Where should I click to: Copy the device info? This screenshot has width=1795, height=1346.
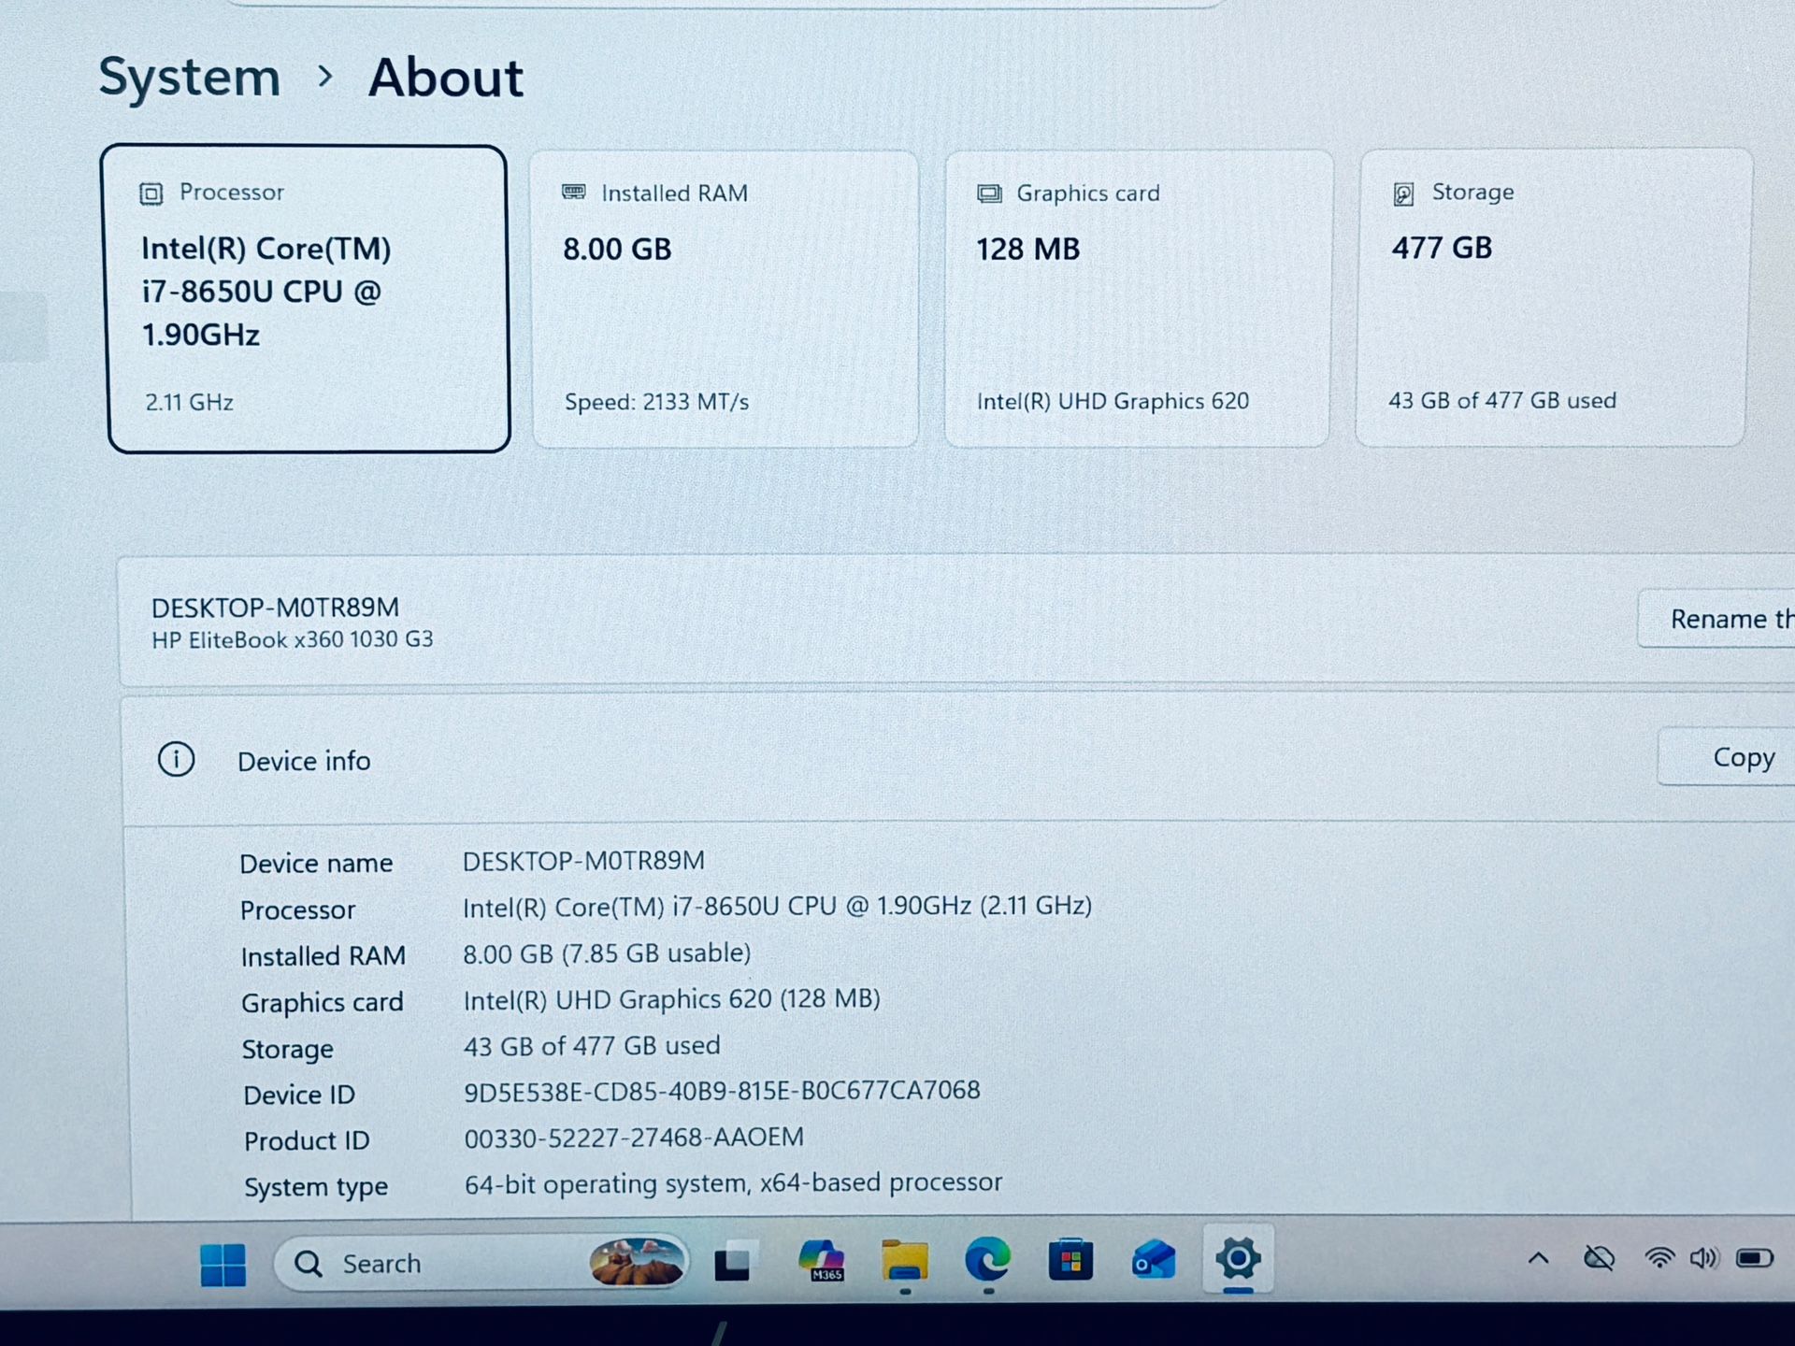(x=1726, y=757)
